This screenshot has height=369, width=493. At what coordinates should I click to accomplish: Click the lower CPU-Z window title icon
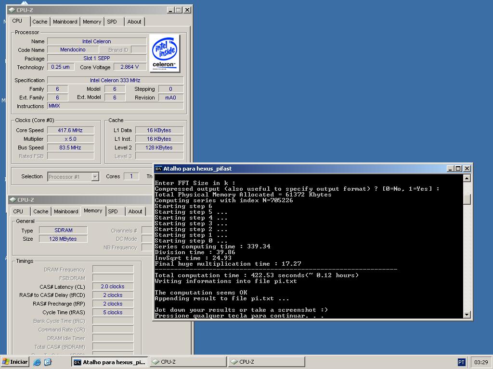coord(13,199)
